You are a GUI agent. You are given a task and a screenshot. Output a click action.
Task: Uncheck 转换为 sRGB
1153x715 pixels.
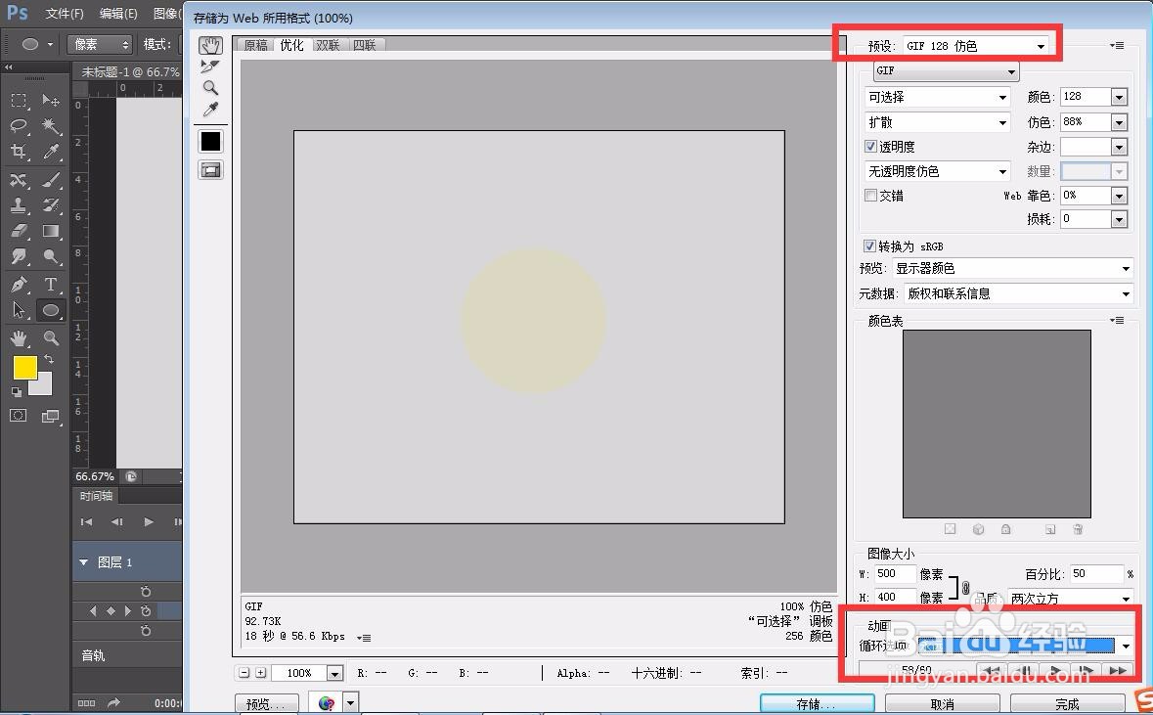[869, 246]
